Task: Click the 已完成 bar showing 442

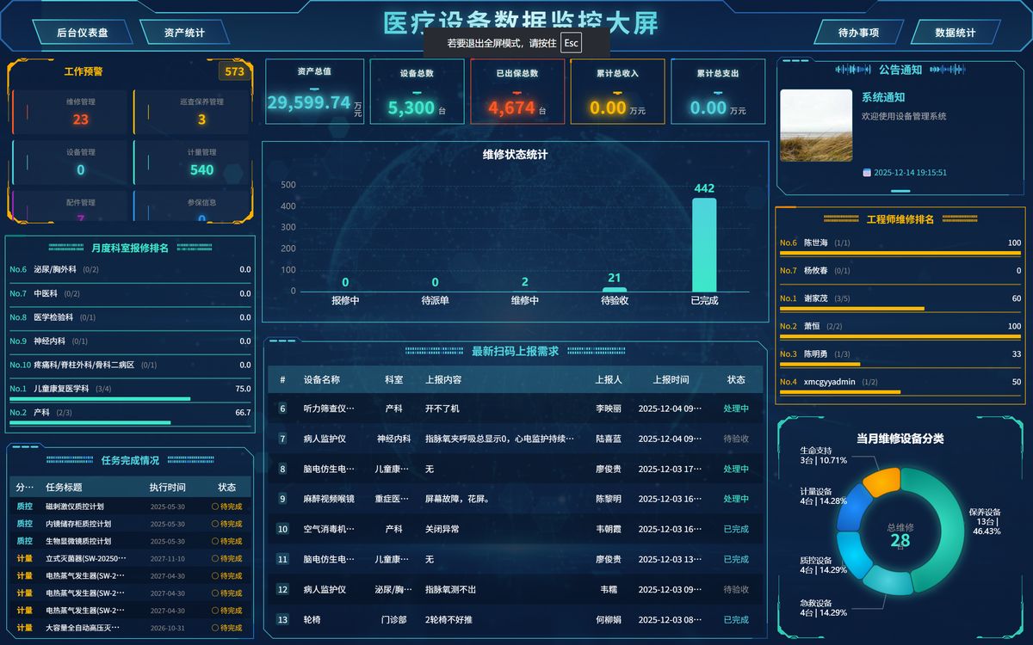Action: [704, 245]
